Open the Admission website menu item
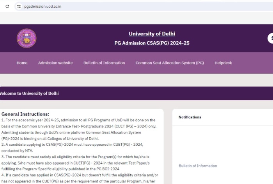 click(x=55, y=63)
